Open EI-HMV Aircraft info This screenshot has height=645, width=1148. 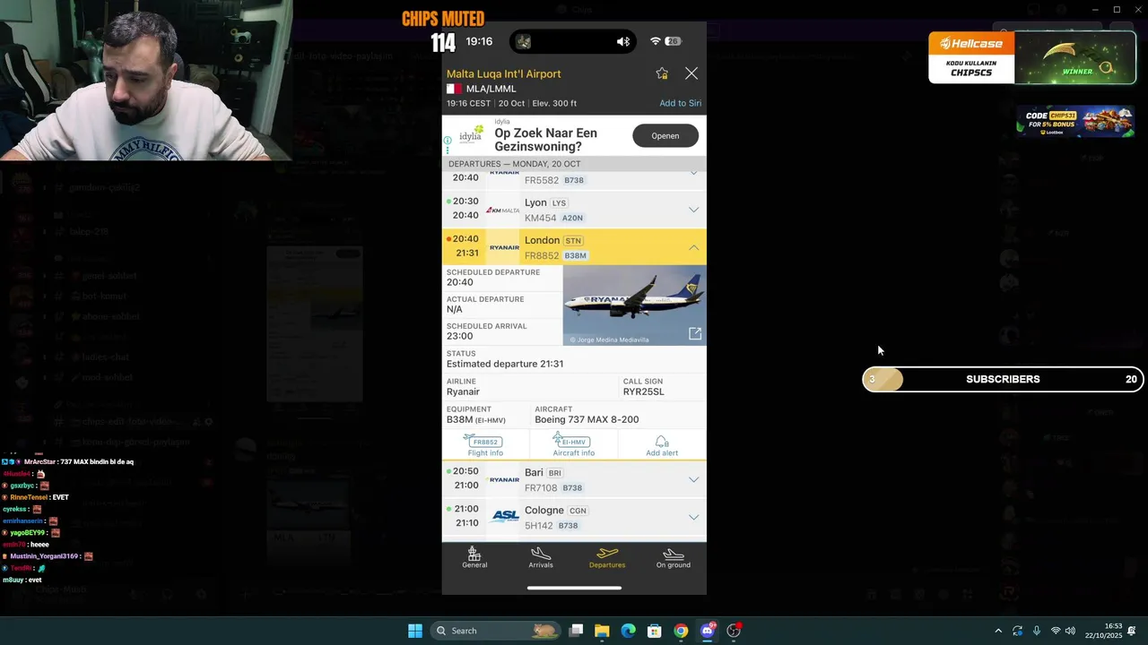coord(573,445)
